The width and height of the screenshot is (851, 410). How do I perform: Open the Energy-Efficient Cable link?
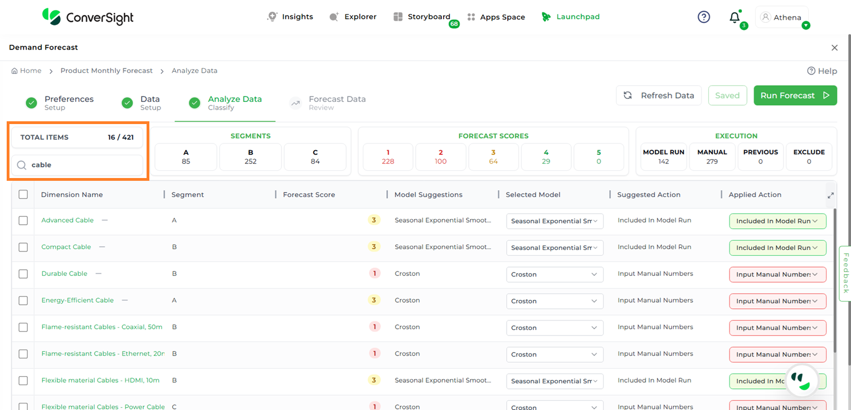pyautogui.click(x=77, y=300)
